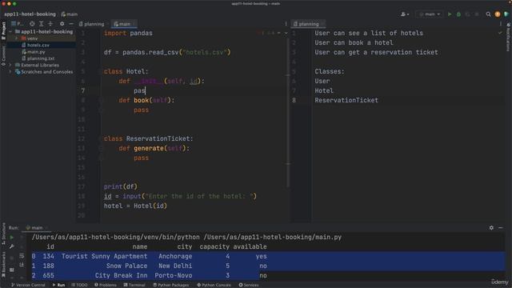
Task: Click 'def generate(self):' line
Action: point(154,148)
